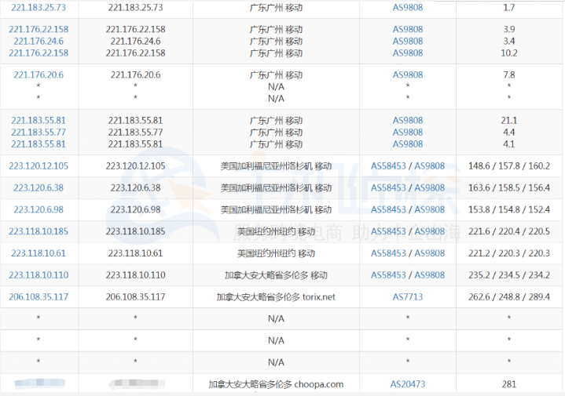Open the blue 221.183.25.73 IP link
This screenshot has height=396, width=565.
39,7
